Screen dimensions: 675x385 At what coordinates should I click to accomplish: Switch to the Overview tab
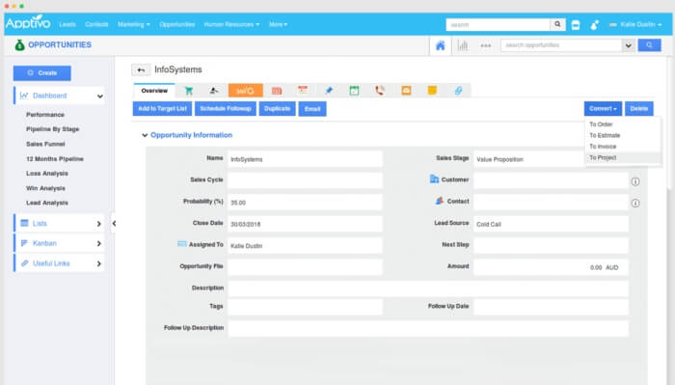click(154, 91)
